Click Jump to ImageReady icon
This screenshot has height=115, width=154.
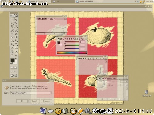pyautogui.click(x=14, y=75)
